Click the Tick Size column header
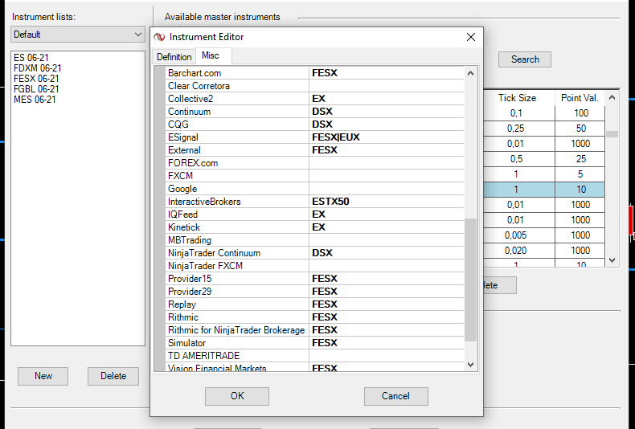The height and width of the screenshot is (429, 635). (517, 98)
